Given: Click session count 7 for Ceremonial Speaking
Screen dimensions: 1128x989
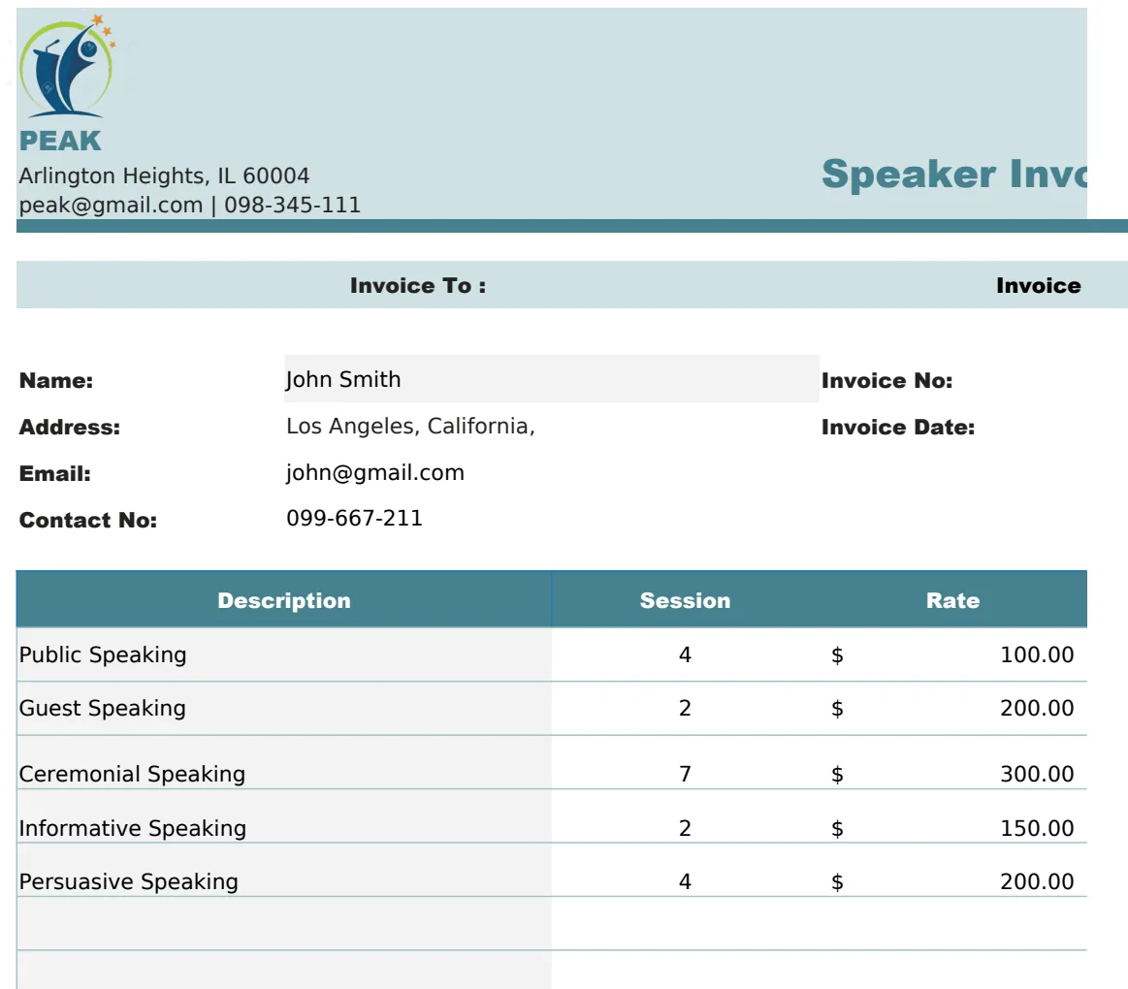Looking at the screenshot, I should (685, 774).
